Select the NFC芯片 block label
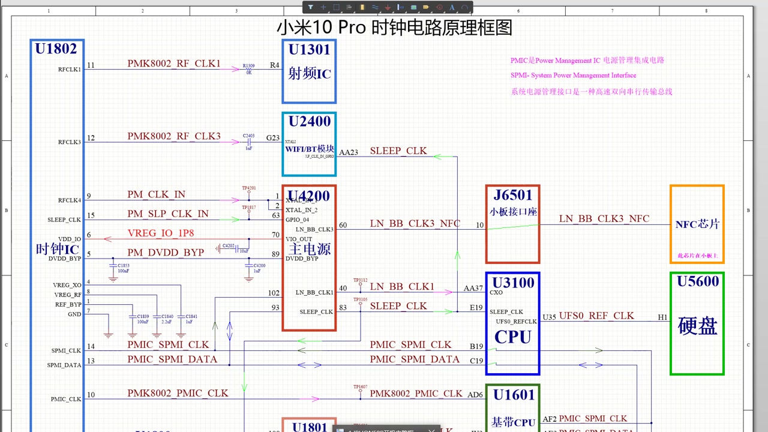 pos(697,224)
